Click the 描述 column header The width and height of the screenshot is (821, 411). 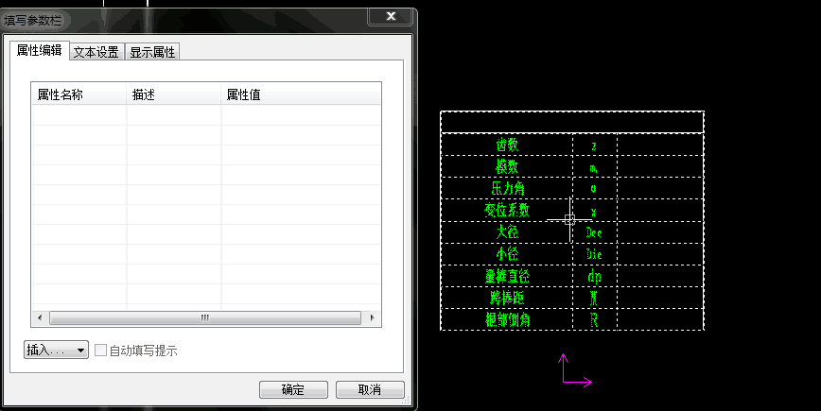174,94
